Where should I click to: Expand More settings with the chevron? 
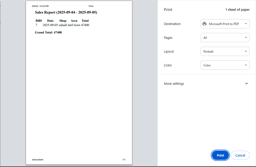pos(246,84)
